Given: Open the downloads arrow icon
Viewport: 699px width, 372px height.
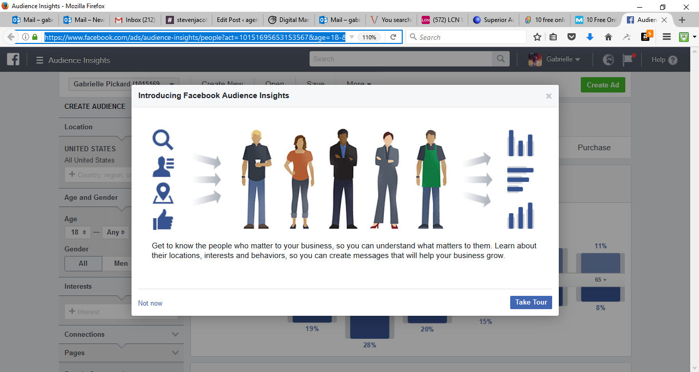Looking at the screenshot, I should 589,37.
